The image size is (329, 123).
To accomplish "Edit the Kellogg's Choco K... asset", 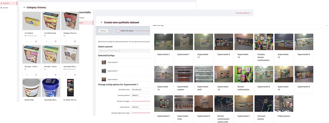I will point(66,42).
